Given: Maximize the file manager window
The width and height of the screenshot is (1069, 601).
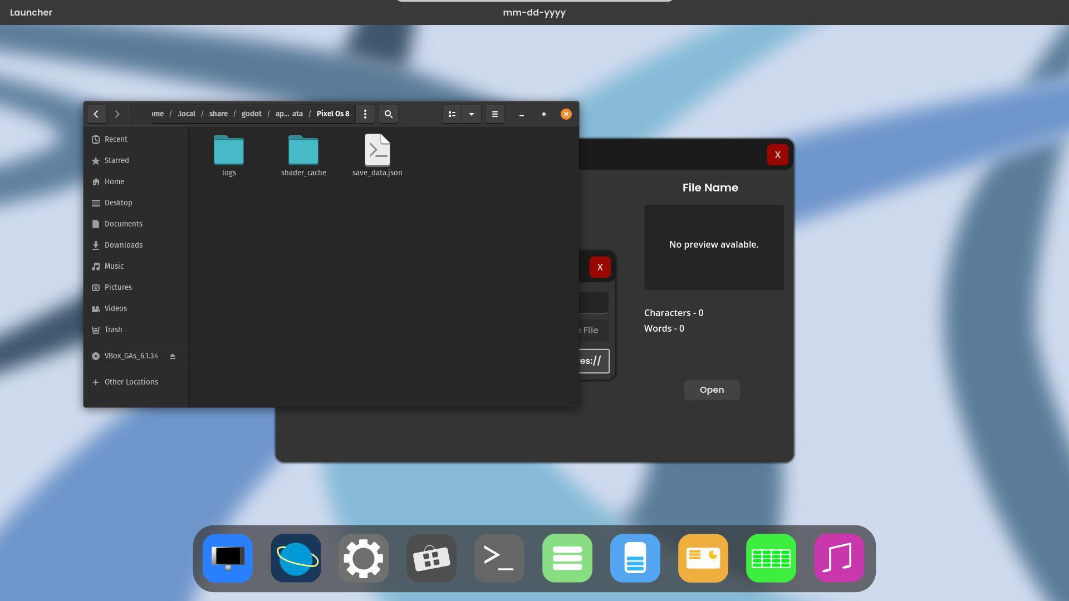Looking at the screenshot, I should tap(544, 114).
